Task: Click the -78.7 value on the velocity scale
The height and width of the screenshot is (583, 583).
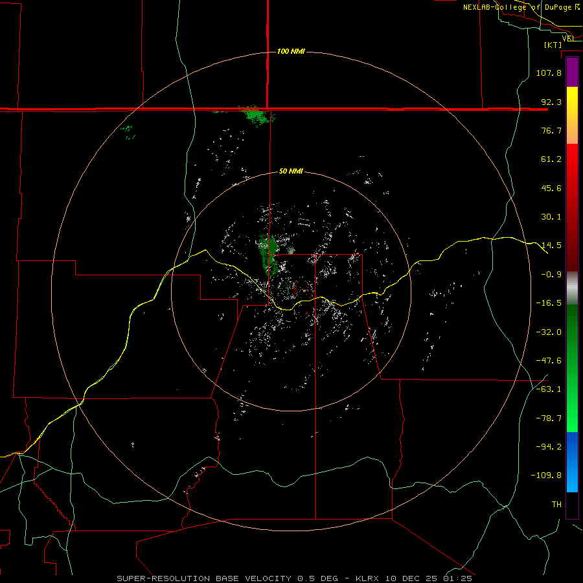Action: coord(549,418)
